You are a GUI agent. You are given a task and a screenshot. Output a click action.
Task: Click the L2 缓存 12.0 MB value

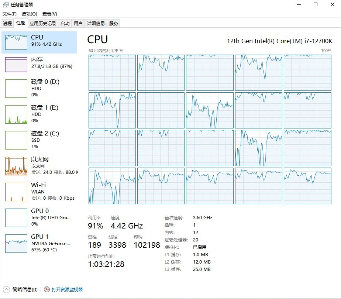[202, 262]
